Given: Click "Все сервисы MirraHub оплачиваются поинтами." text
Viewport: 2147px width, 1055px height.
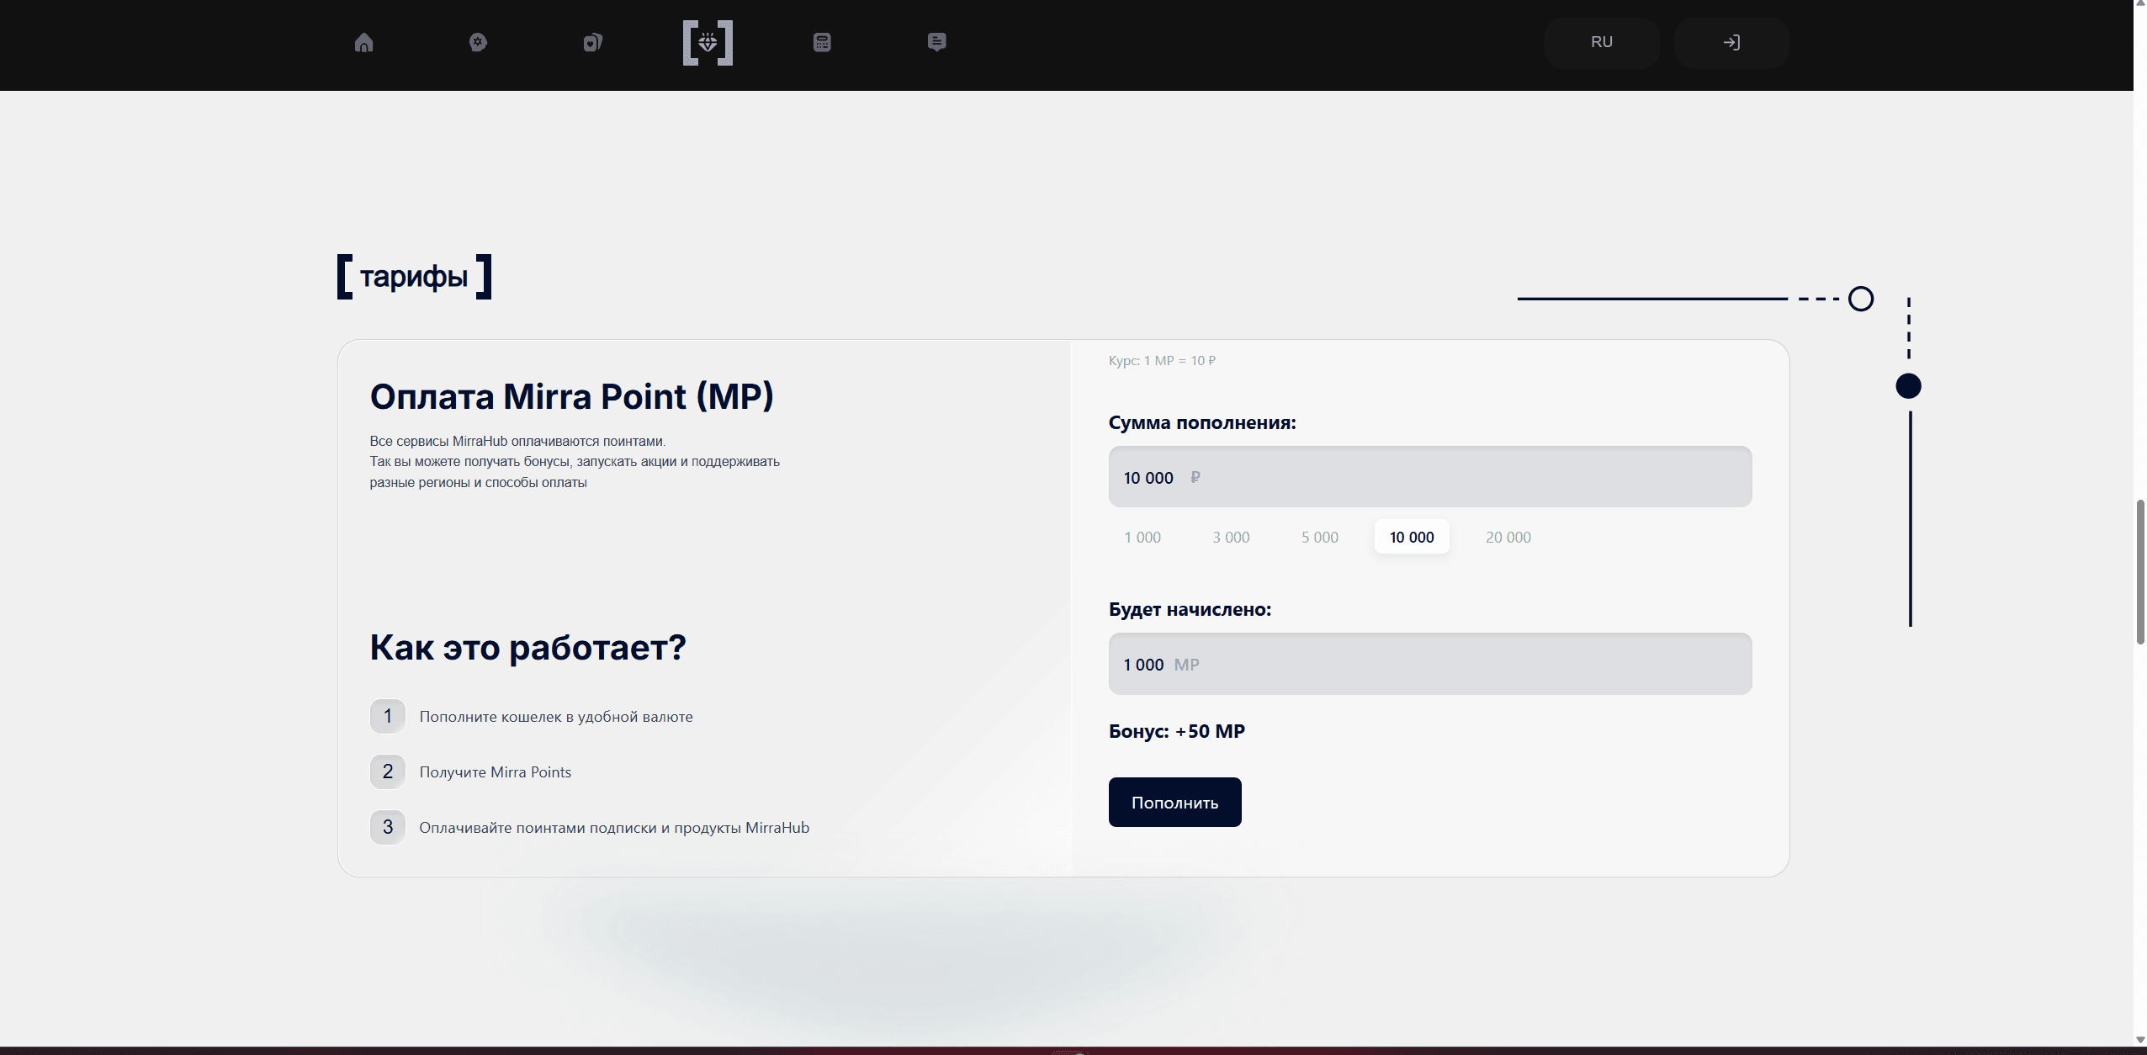Looking at the screenshot, I should pyautogui.click(x=517, y=441).
